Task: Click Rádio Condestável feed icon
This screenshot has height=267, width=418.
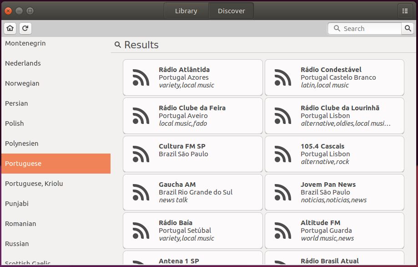Action: pos(283,77)
